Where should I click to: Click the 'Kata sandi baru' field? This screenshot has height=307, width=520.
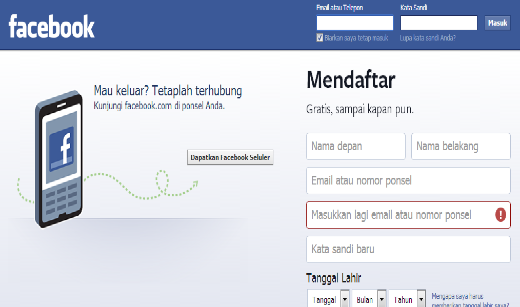[408, 249]
